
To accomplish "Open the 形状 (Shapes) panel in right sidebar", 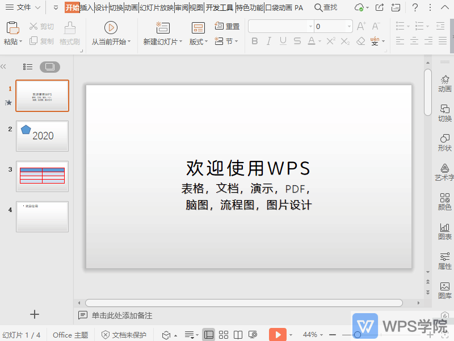I will click(444, 143).
